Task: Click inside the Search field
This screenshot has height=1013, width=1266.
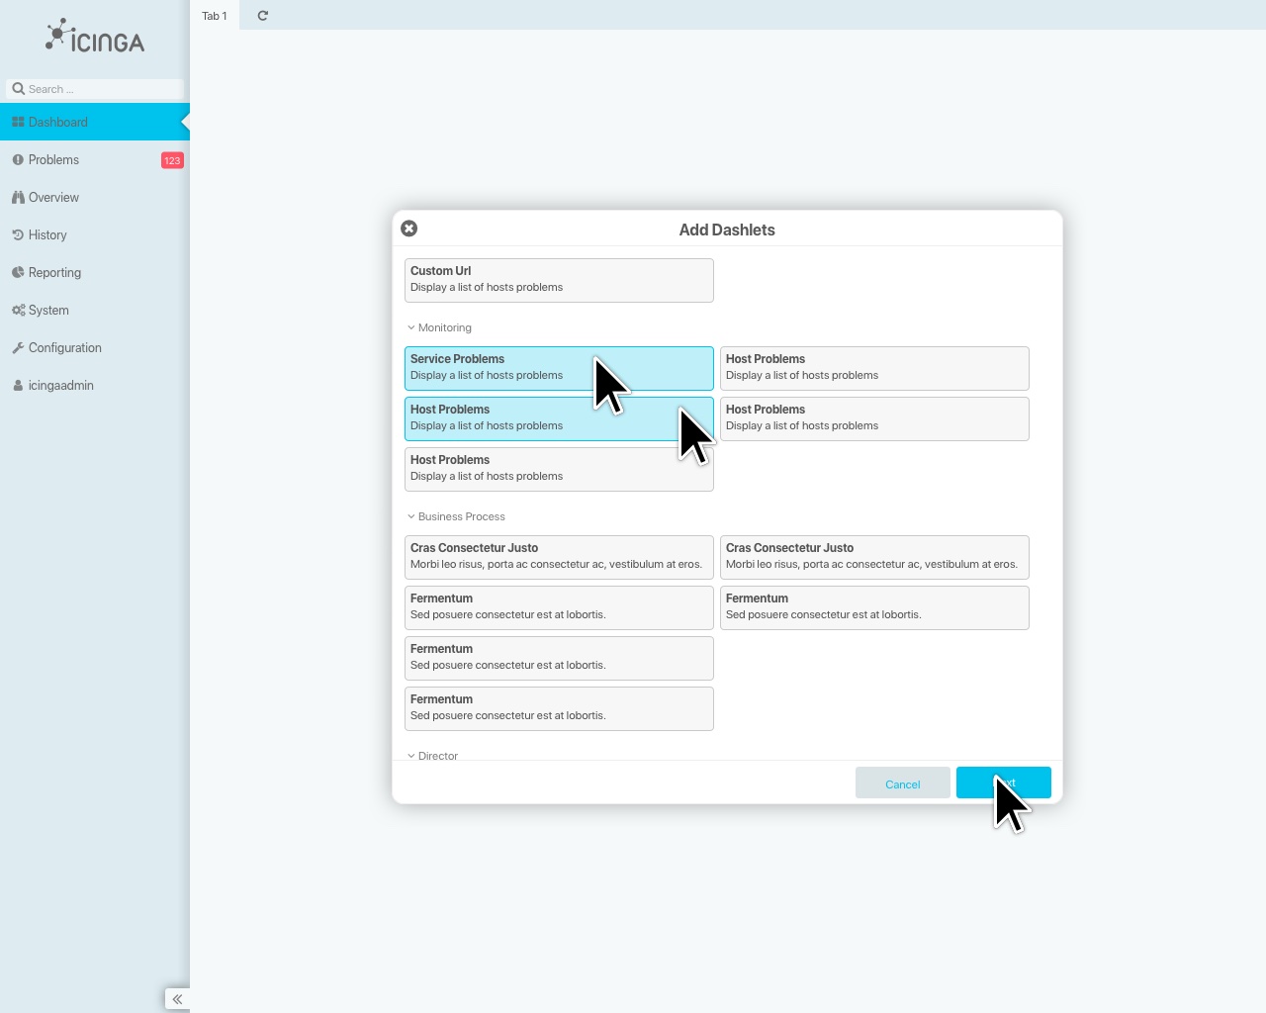Action: coord(94,89)
